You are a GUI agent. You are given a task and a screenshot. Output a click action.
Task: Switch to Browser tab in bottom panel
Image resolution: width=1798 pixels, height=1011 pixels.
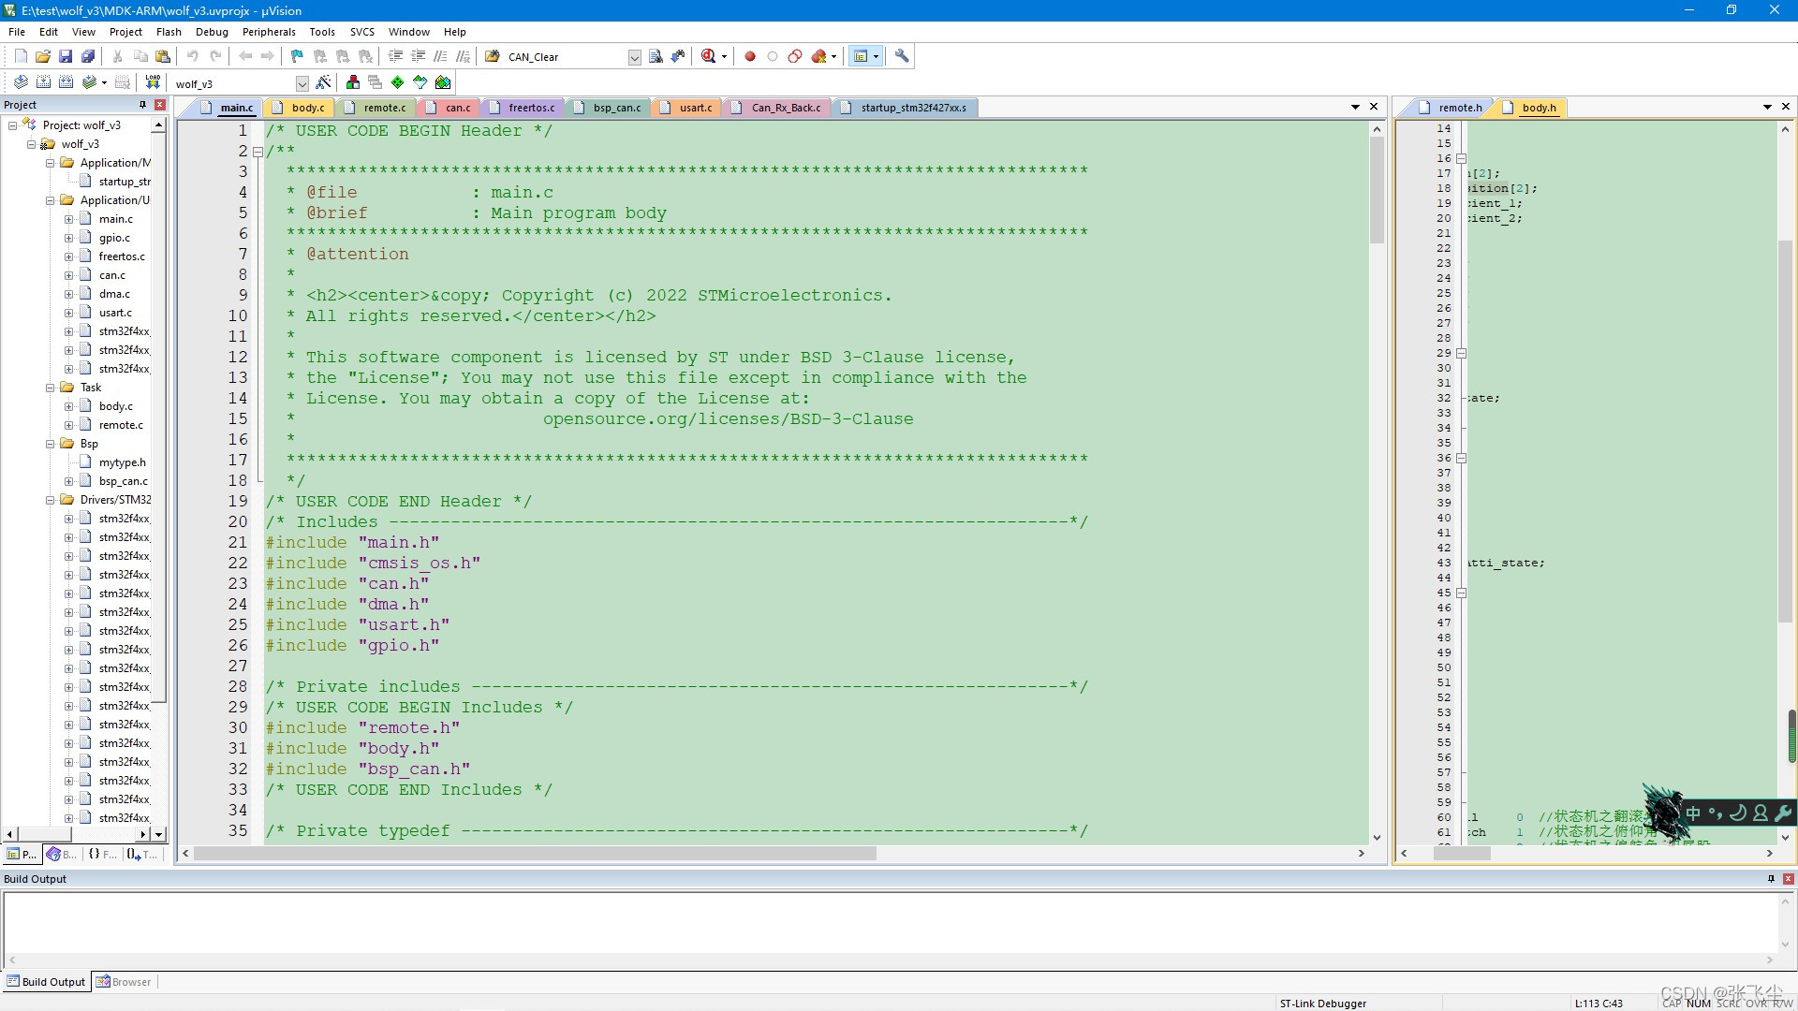(x=130, y=982)
